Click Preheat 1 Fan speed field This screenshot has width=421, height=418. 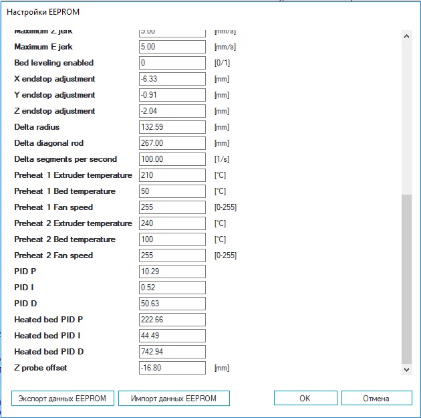click(172, 207)
